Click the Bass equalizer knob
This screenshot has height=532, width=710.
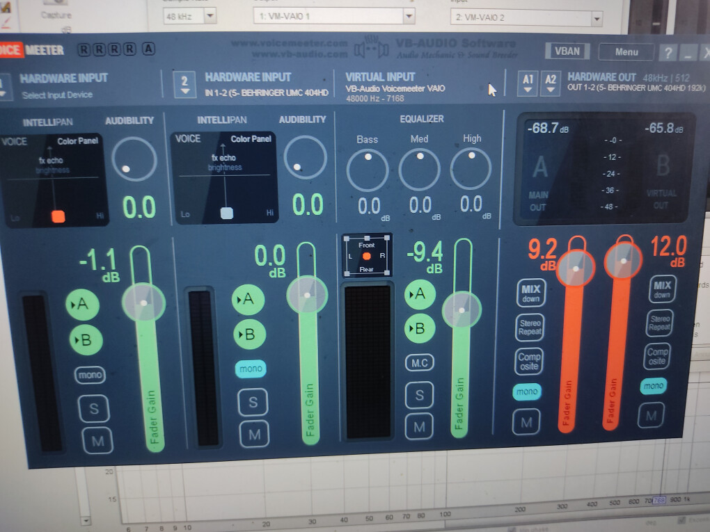pyautogui.click(x=368, y=170)
